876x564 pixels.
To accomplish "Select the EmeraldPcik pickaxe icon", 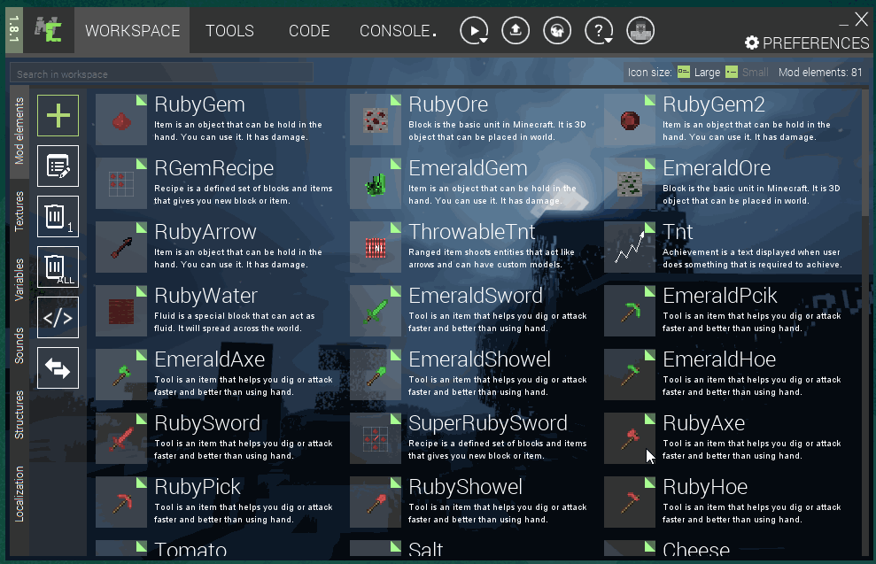I will (630, 311).
